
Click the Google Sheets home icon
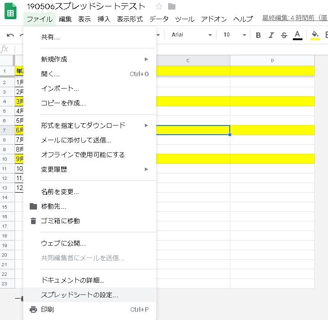pyautogui.click(x=10, y=11)
